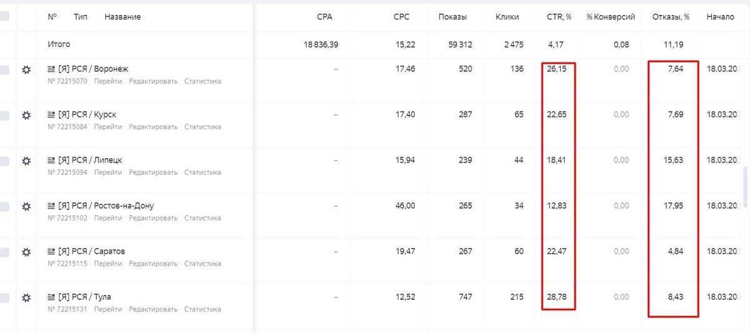Open gear settings for the Тула campaign
This screenshot has height=333, width=750.
(x=26, y=298)
